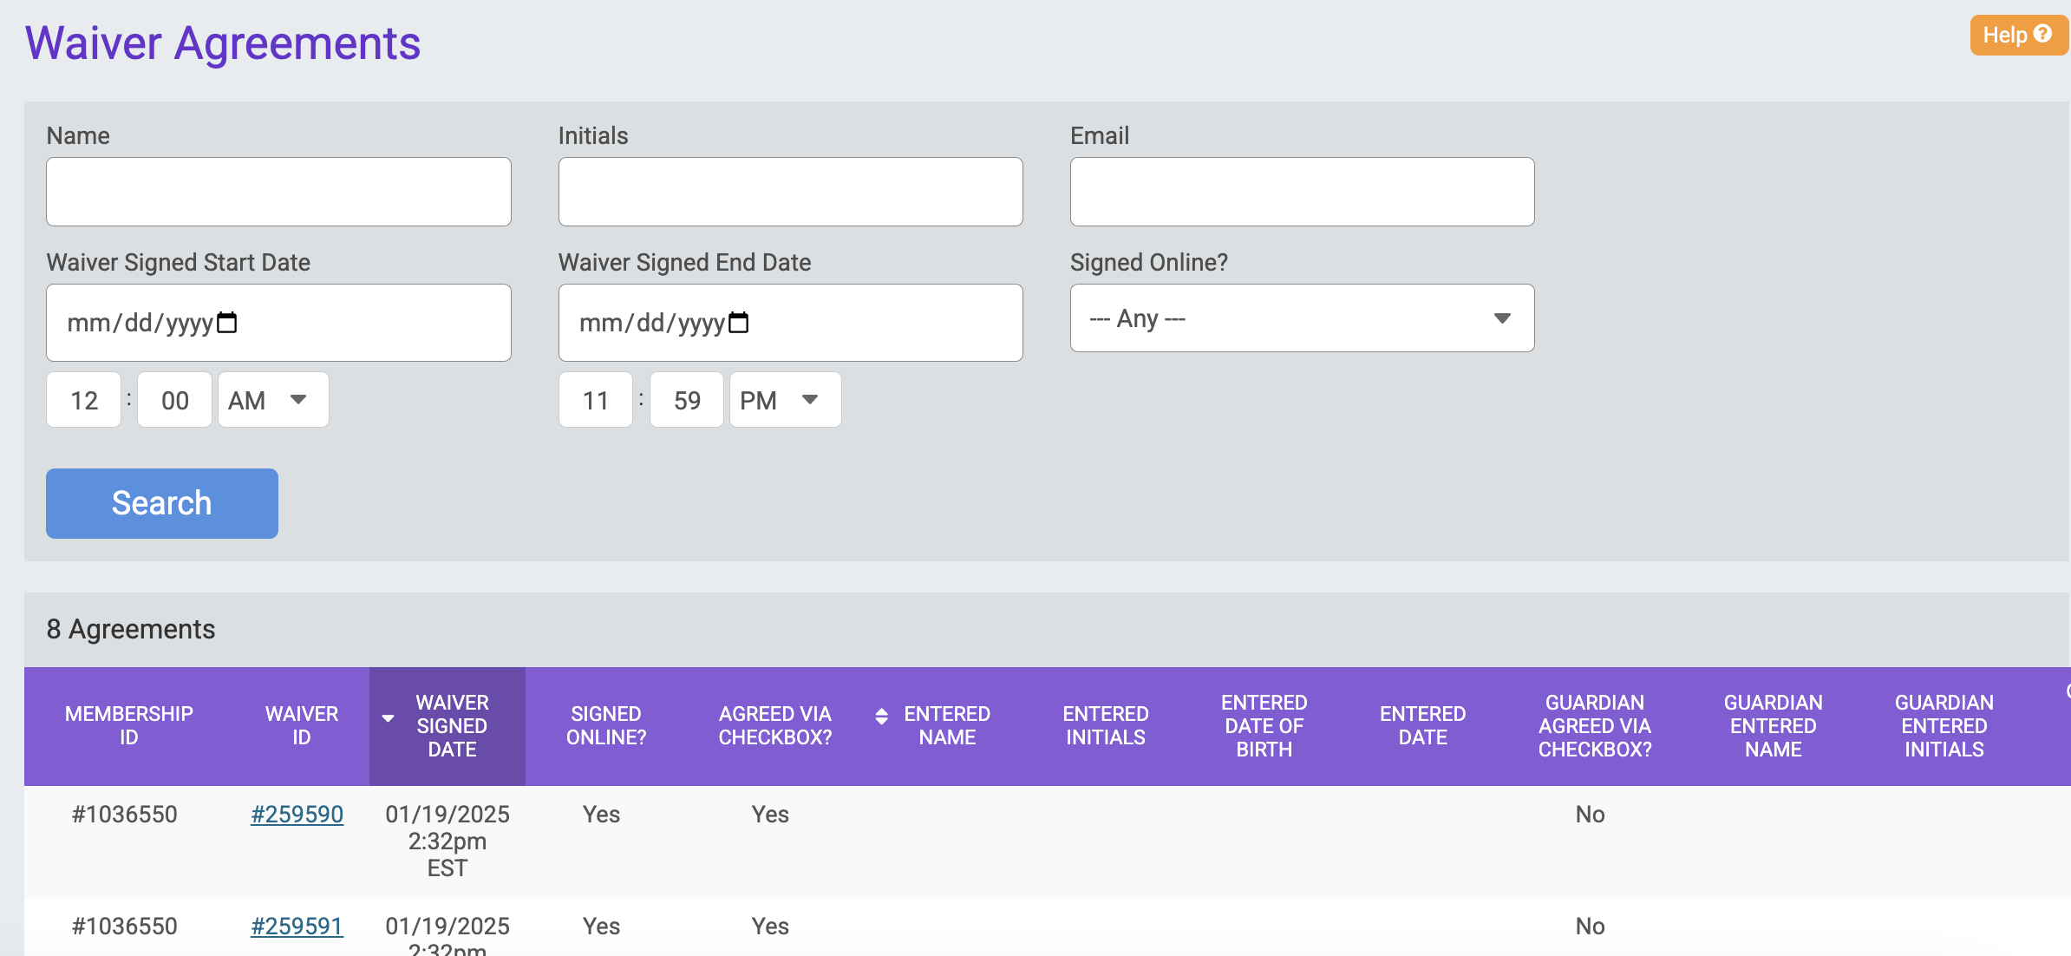Click the Entered Name sort arrows icon
This screenshot has height=956, width=2071.
[881, 716]
